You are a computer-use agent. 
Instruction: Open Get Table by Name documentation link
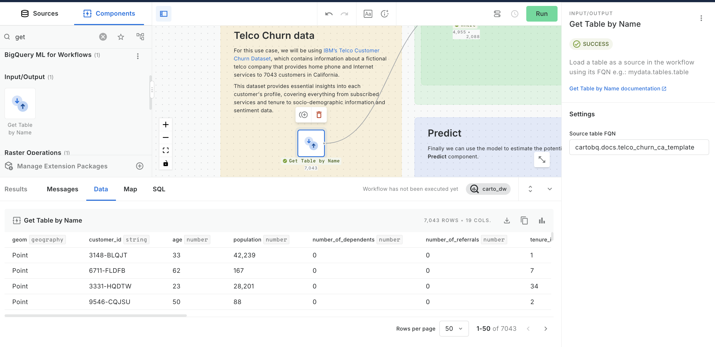[x=618, y=88]
